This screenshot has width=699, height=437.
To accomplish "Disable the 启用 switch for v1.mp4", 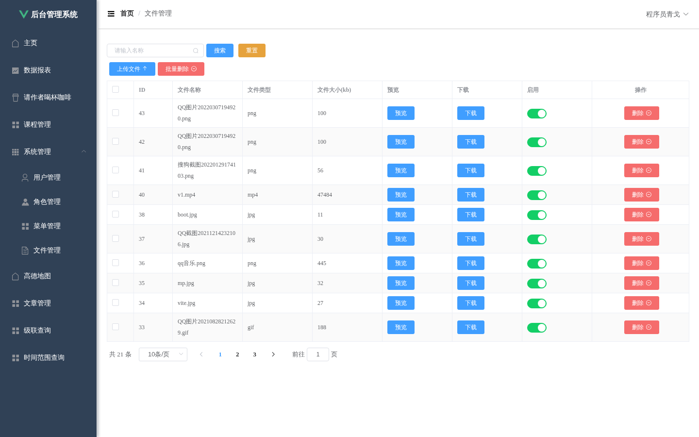I will pos(537,195).
